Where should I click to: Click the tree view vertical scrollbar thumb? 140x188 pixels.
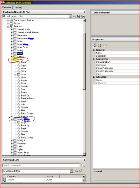[84, 61]
